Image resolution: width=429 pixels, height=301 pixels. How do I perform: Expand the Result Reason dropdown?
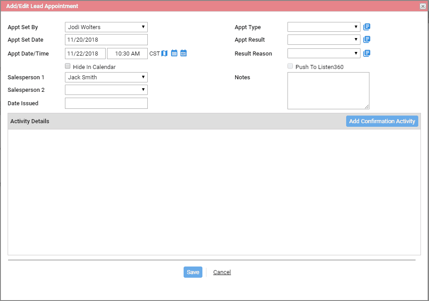tap(324, 53)
